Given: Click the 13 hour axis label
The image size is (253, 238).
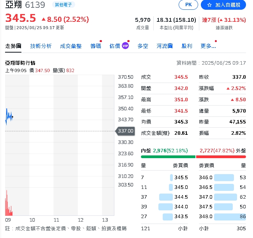Looking at the screenshot, I should tap(105, 220).
